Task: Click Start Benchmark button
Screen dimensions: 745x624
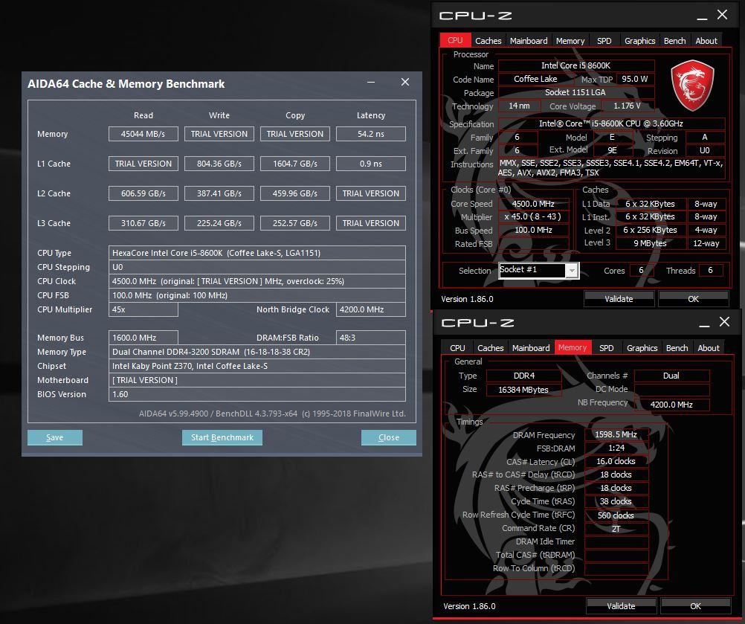Action: click(222, 438)
